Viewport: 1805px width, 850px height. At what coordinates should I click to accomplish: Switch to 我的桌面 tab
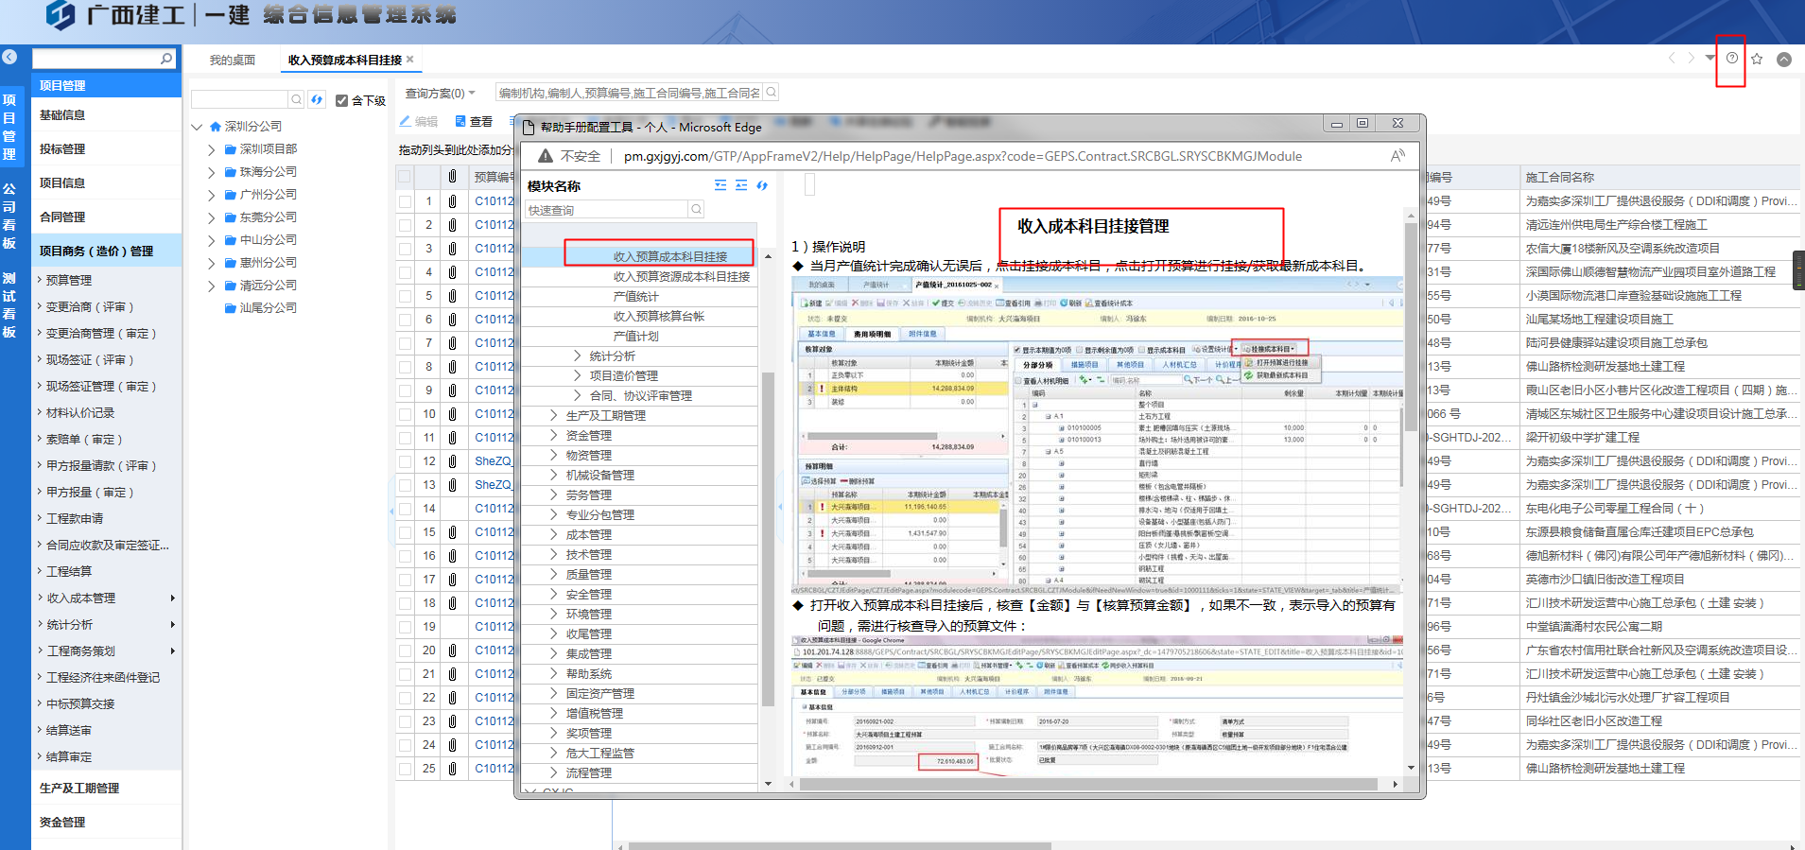coord(233,60)
